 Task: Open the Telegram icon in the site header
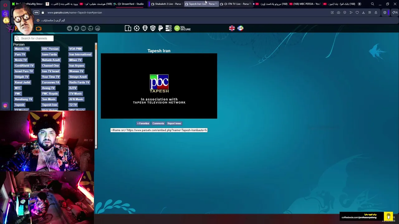(x=70, y=28)
